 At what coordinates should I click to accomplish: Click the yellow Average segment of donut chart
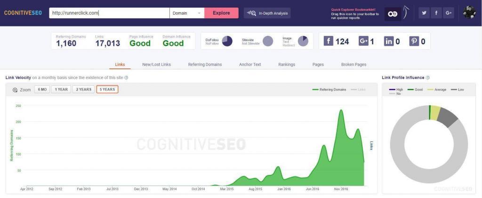pyautogui.click(x=435, y=113)
